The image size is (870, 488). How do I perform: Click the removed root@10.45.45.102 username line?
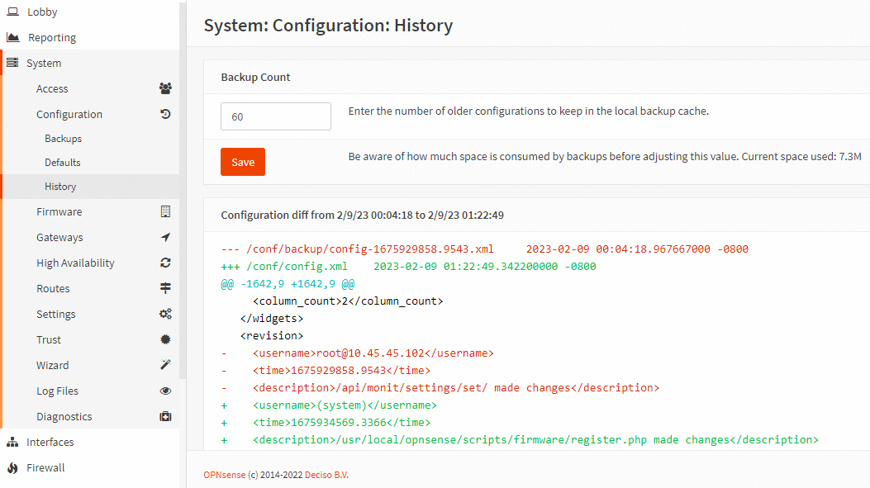357,353
